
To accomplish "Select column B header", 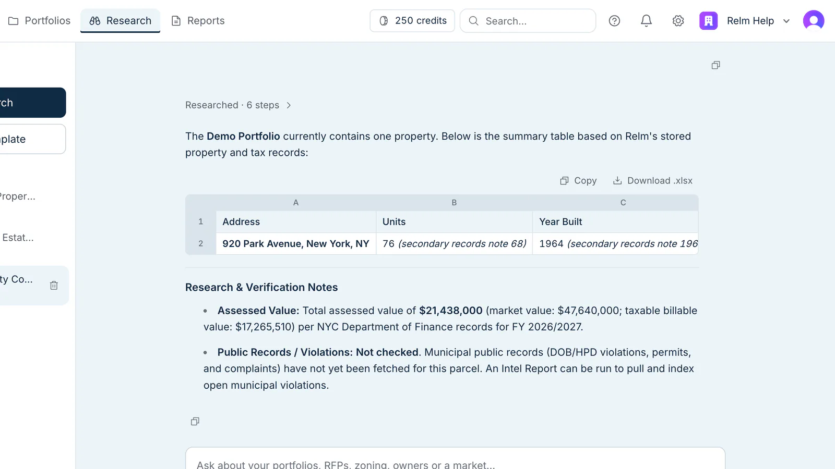I will tap(454, 203).
